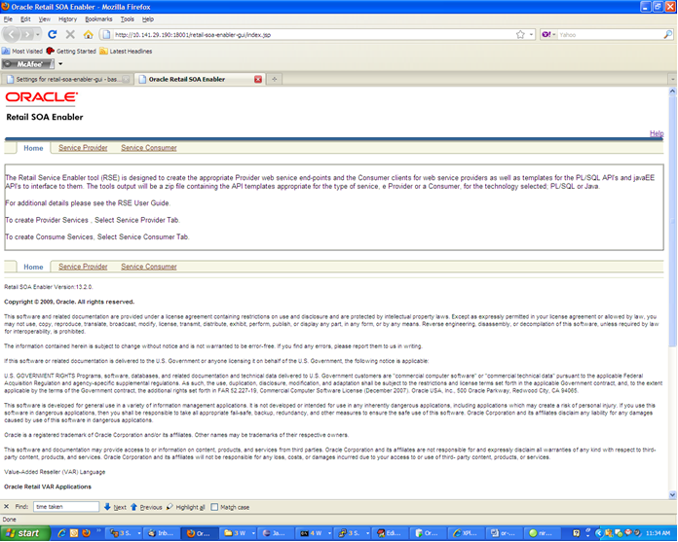Open the Bookmarks menu
678x542 pixels.
click(x=98, y=19)
